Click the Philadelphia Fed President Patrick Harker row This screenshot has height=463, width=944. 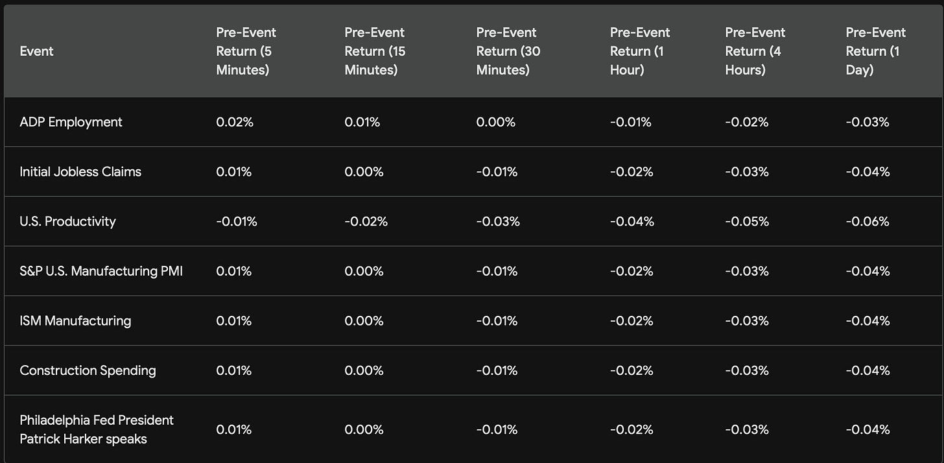click(x=97, y=429)
